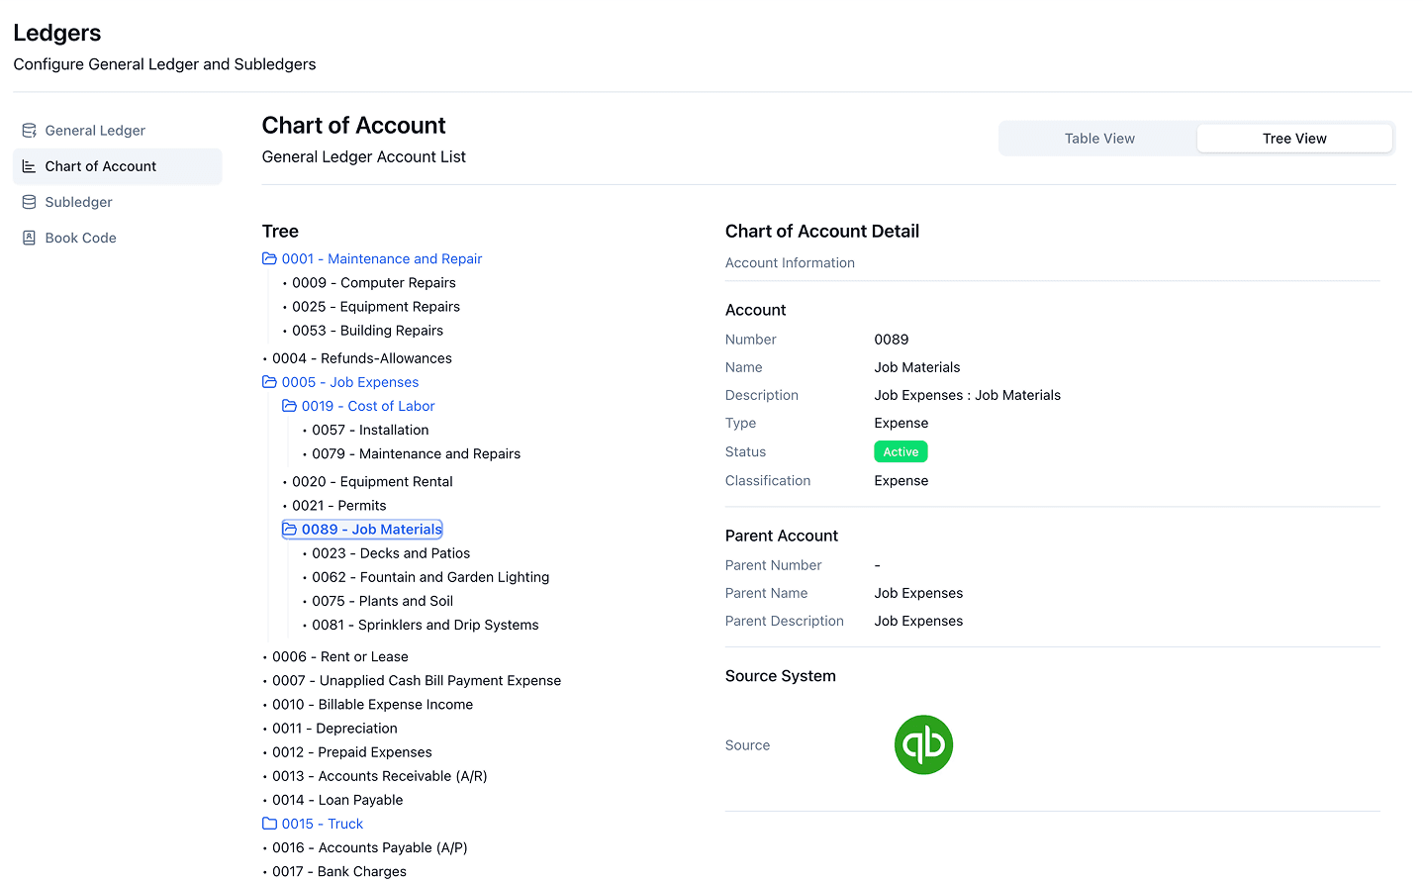The image size is (1423, 883).
Task: Select 0025 - Equipment Repairs account
Action: [x=376, y=307]
